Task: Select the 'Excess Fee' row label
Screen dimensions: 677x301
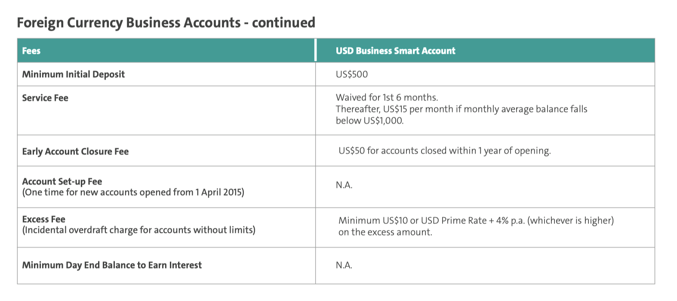Action: click(x=43, y=219)
